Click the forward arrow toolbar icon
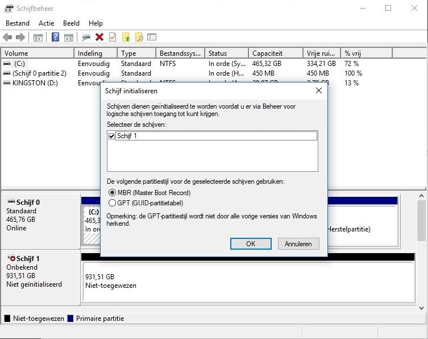 pos(20,37)
